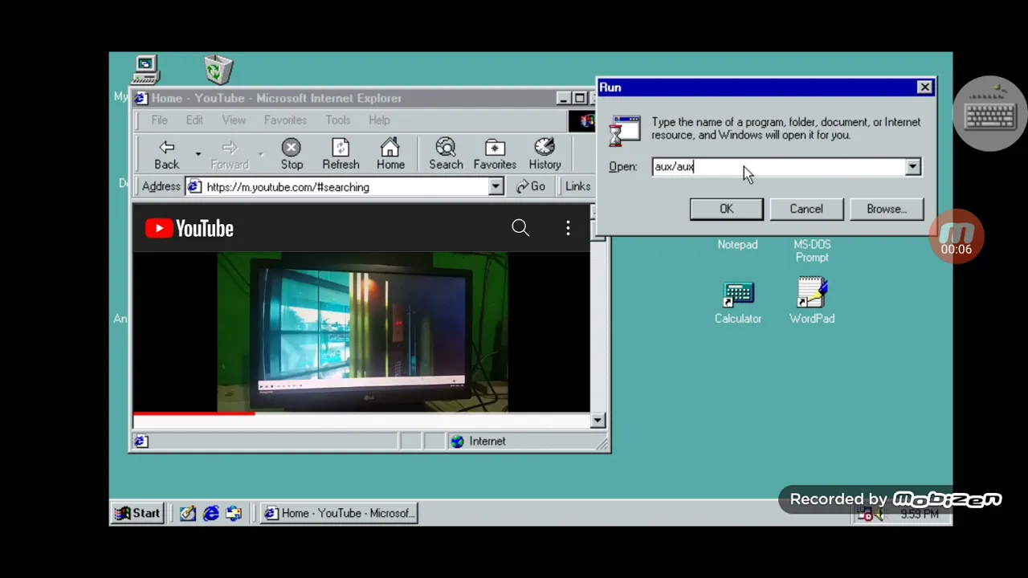The image size is (1028, 578).
Task: Open the View menu
Action: tap(234, 120)
